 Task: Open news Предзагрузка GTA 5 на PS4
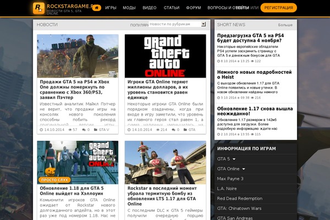click(x=250, y=38)
